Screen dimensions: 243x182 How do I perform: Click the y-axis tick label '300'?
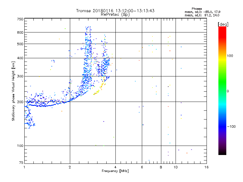tap(20, 76)
